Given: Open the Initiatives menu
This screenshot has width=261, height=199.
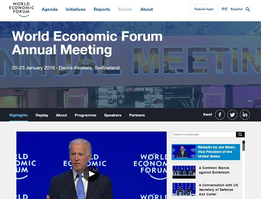Looking at the screenshot, I should [x=76, y=9].
